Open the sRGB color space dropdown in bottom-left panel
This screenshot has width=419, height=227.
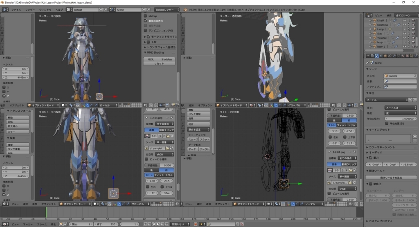(x=164, y=154)
